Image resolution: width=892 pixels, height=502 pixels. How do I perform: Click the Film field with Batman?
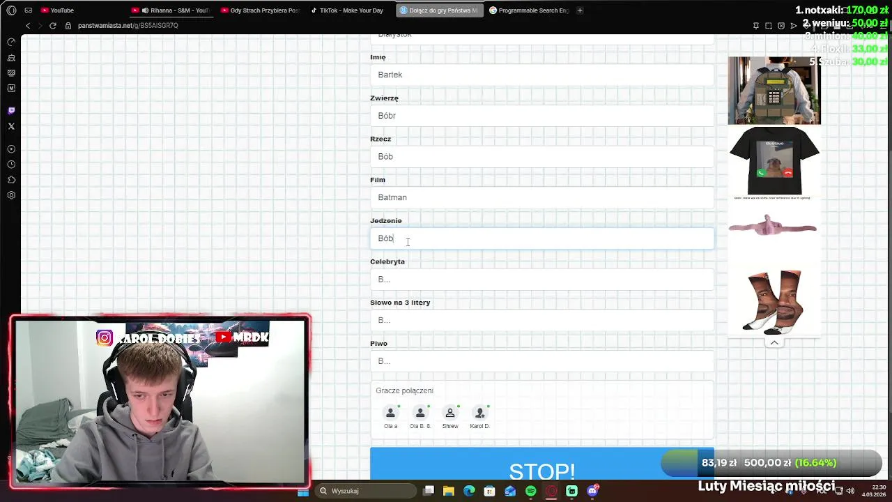coord(542,197)
